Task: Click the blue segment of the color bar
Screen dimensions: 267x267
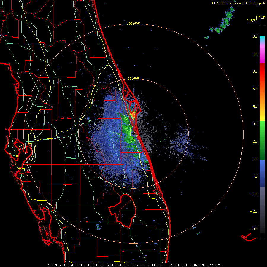Action: pos(262,174)
